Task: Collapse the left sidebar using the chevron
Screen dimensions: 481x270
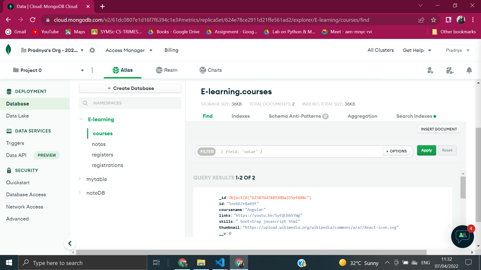Action: [x=70, y=243]
